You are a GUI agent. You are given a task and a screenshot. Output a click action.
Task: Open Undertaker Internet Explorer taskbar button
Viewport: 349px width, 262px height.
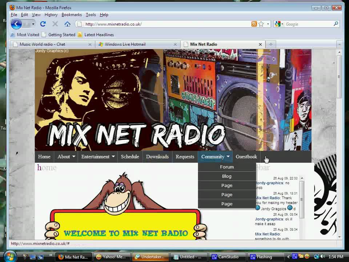coord(150,257)
